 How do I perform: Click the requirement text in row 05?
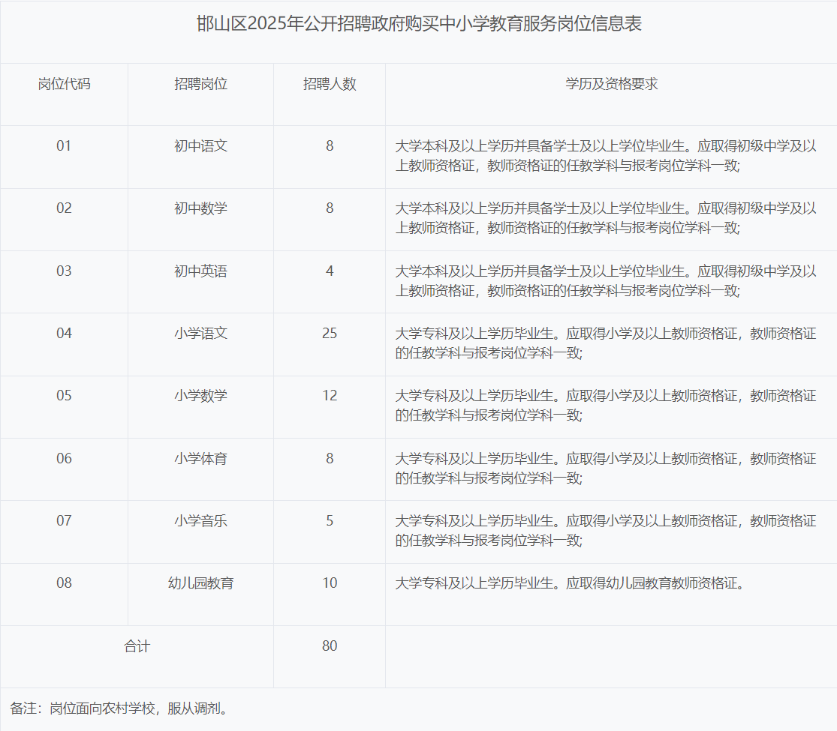tap(606, 406)
